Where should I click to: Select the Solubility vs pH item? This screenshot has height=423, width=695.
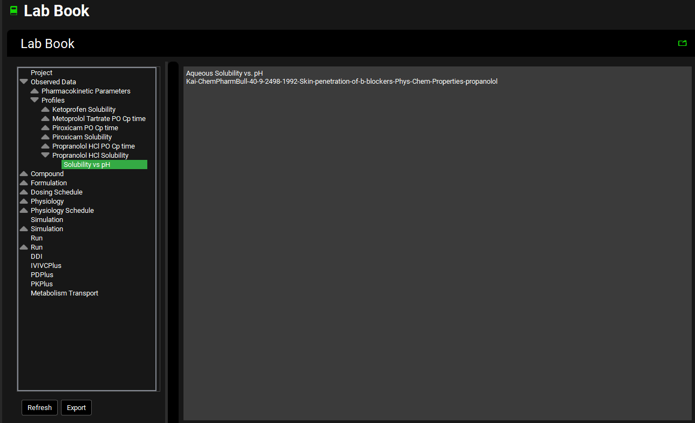[87, 164]
